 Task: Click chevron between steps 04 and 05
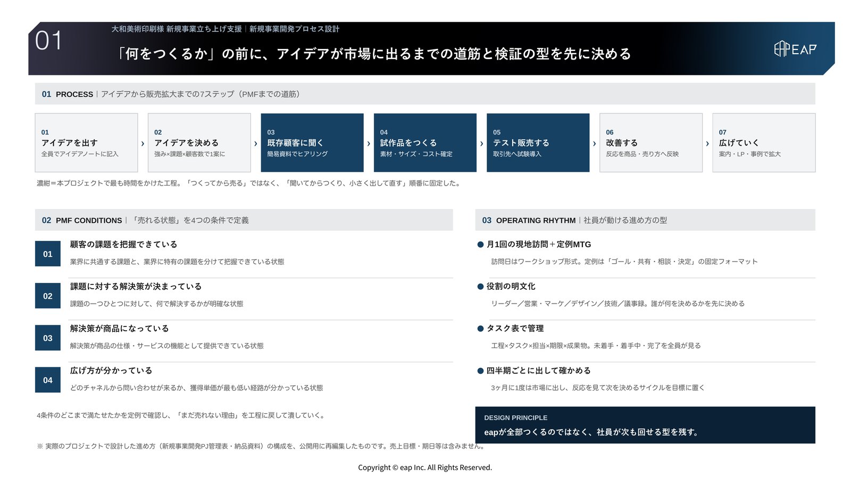coord(482,144)
